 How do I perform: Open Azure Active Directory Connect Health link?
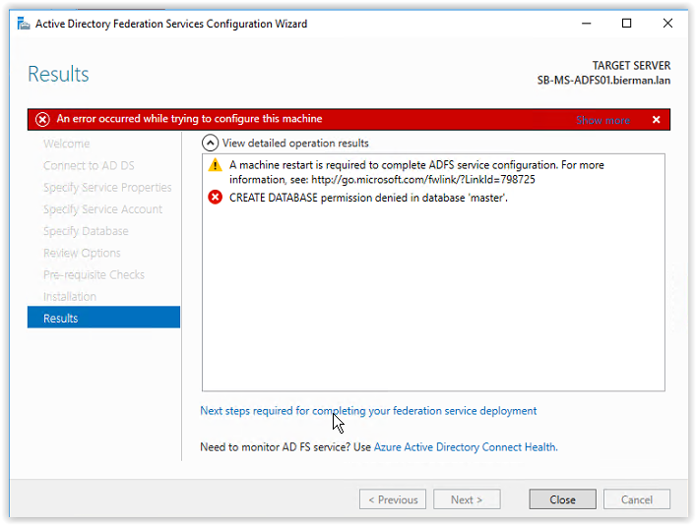click(466, 447)
